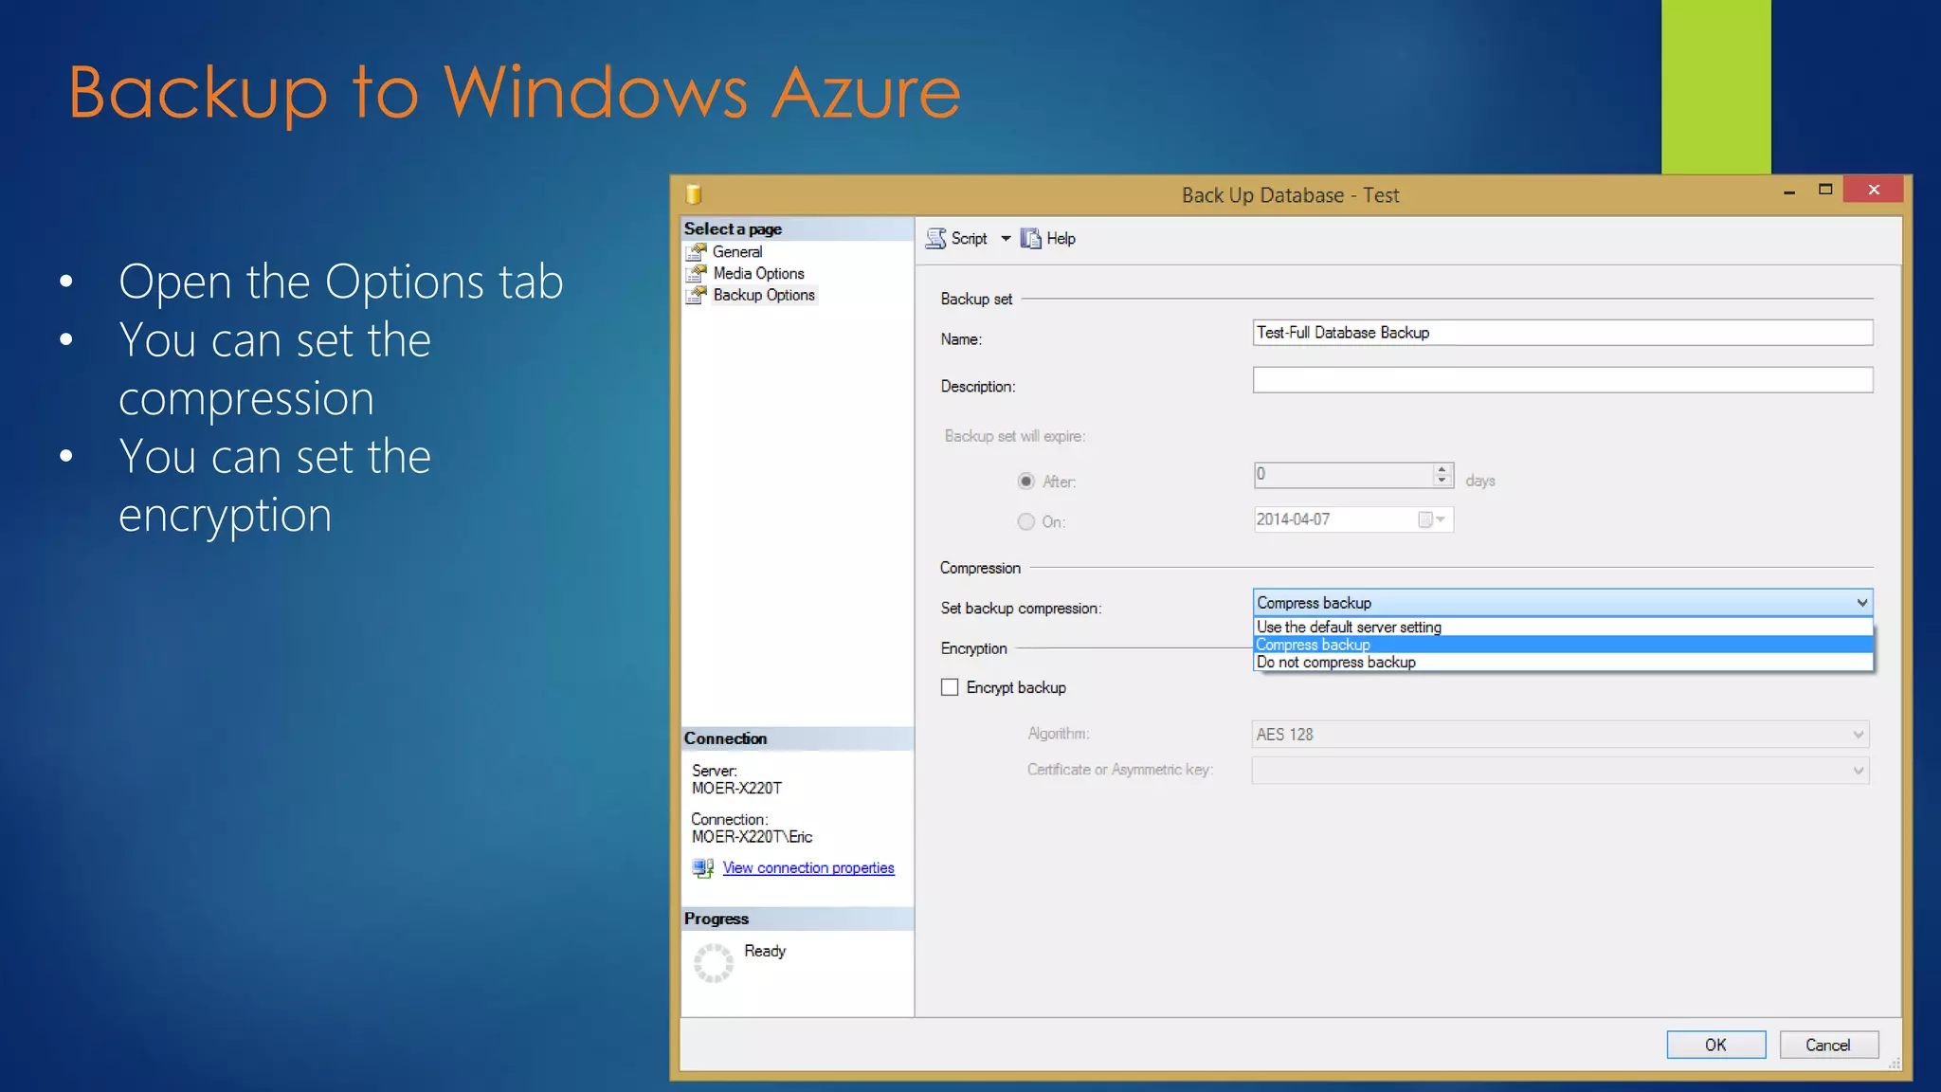Choose Use the default server setting
The width and height of the screenshot is (1941, 1092).
(x=1563, y=628)
